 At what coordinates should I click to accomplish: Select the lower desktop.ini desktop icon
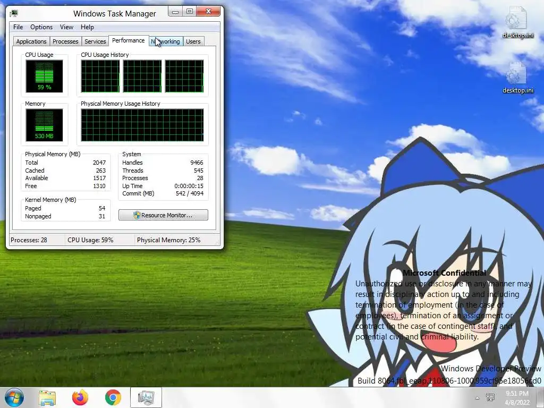517,78
